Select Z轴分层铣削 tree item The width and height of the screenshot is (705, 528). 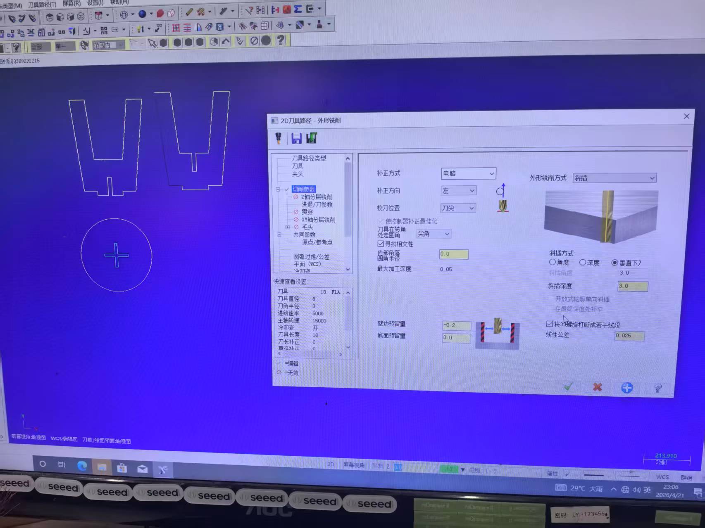(317, 197)
